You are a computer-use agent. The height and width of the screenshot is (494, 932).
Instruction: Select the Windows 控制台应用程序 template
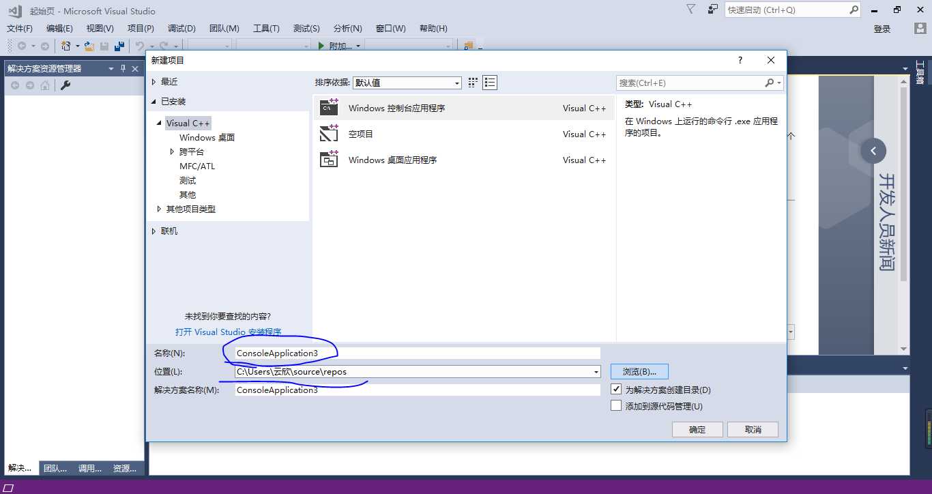tap(463, 108)
